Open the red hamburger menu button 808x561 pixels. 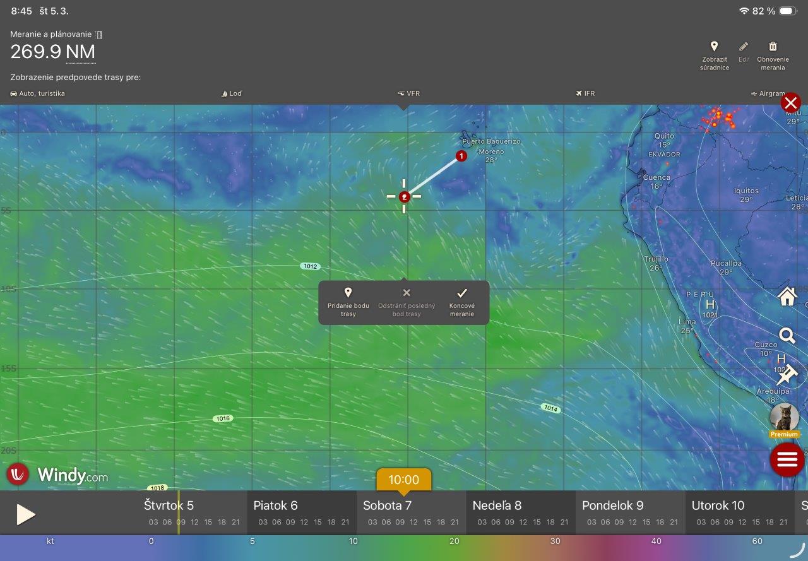click(786, 459)
